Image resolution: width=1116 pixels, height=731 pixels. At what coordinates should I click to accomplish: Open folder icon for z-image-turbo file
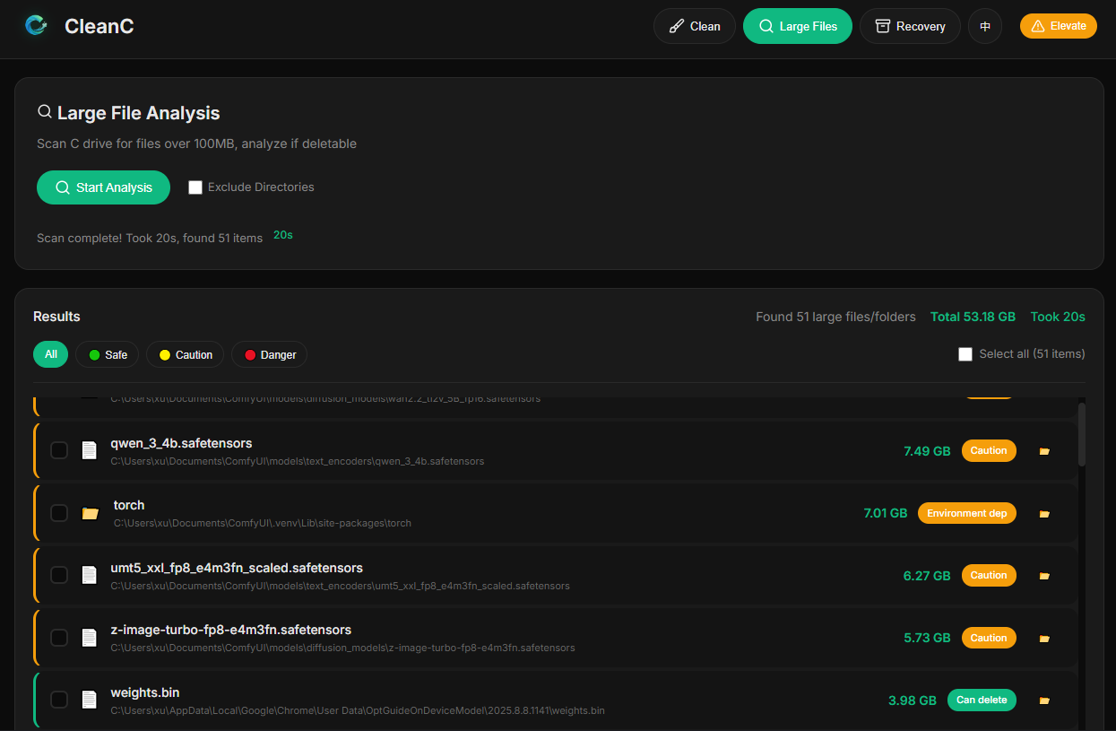coord(1044,639)
